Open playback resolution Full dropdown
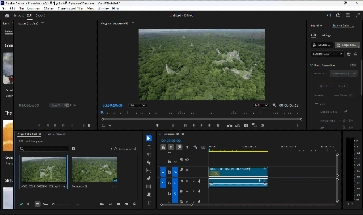363x215 pixels. pyautogui.click(x=261, y=106)
